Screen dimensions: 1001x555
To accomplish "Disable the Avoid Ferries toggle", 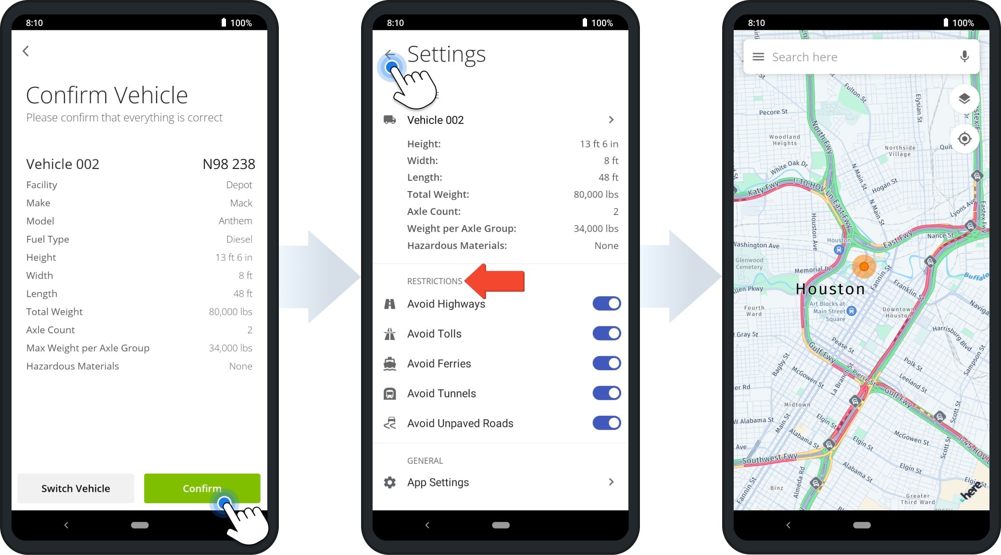I will pyautogui.click(x=606, y=363).
